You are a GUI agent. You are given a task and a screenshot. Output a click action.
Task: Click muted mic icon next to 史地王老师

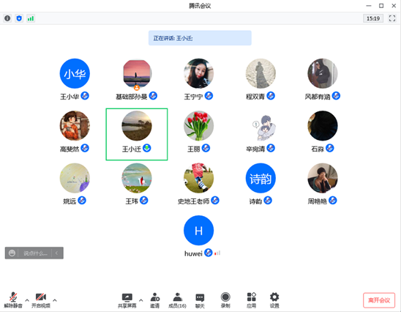point(215,200)
